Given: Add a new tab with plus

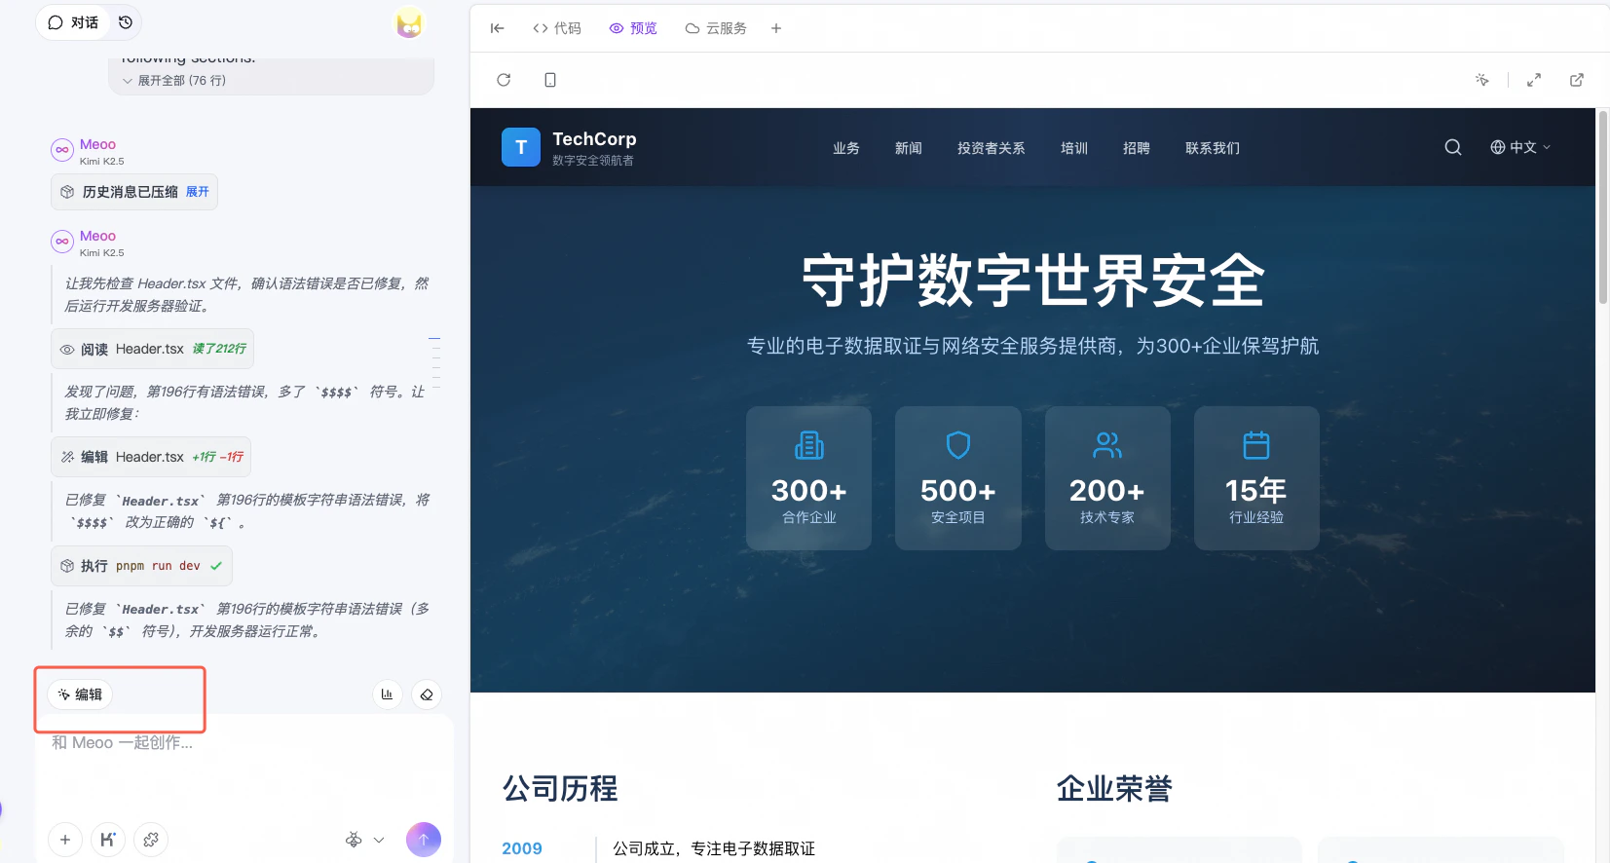Looking at the screenshot, I should pos(776,28).
